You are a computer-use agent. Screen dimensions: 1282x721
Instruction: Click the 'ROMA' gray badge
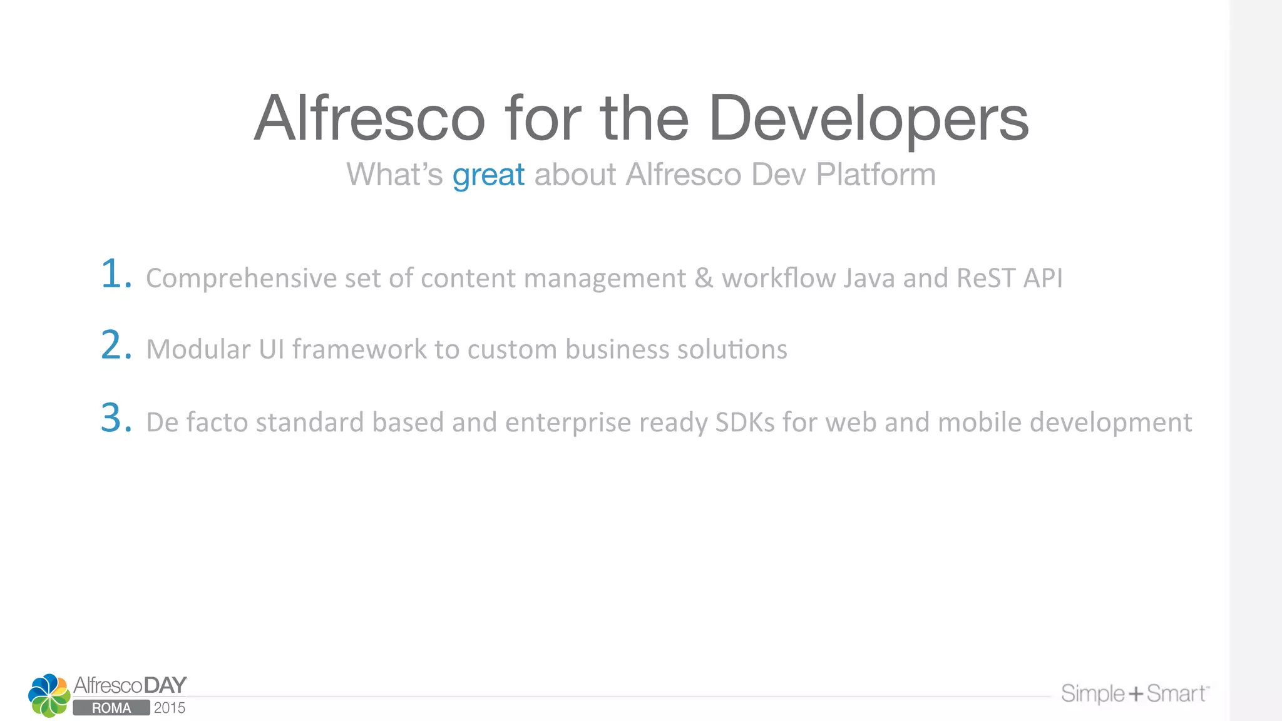[x=111, y=708]
